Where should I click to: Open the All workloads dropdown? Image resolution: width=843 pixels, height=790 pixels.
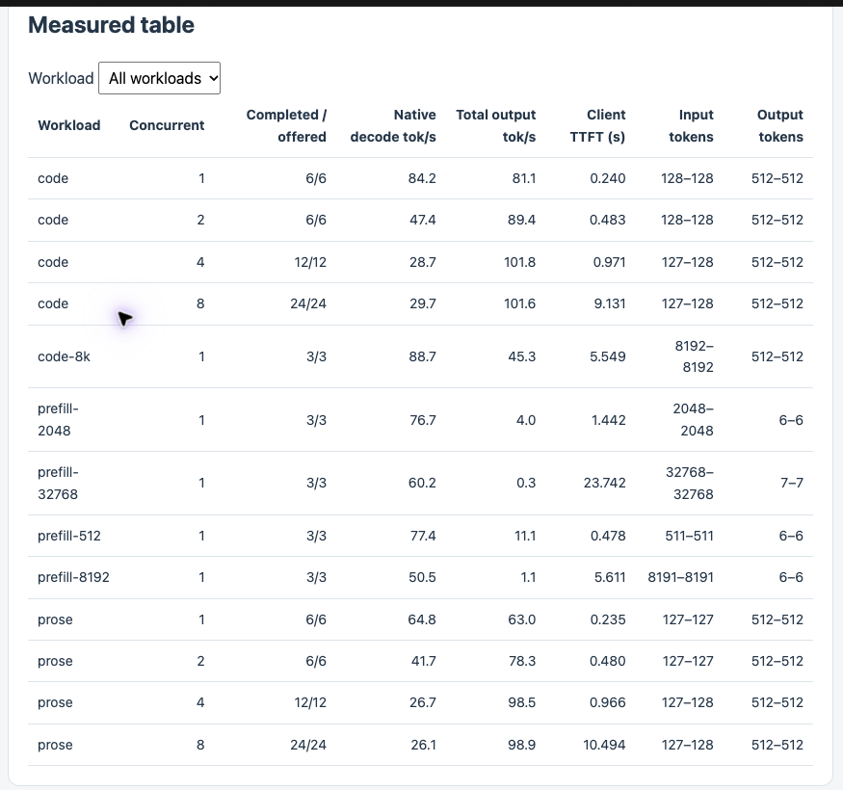point(159,78)
